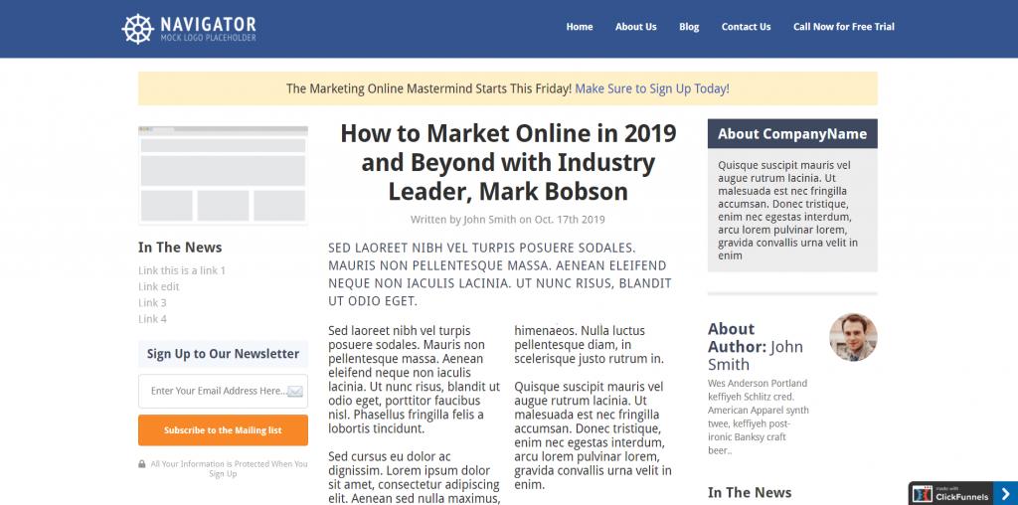Click 'All Your Information is Protected' text
Screen dimensions: 1018x505
230,468
